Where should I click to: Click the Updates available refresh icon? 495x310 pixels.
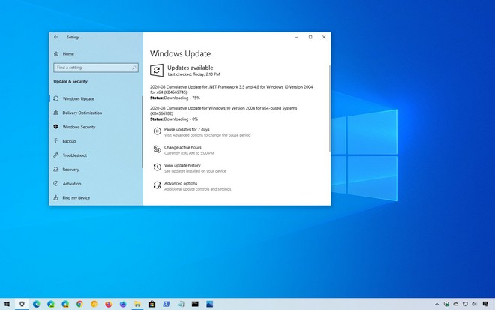[157, 70]
